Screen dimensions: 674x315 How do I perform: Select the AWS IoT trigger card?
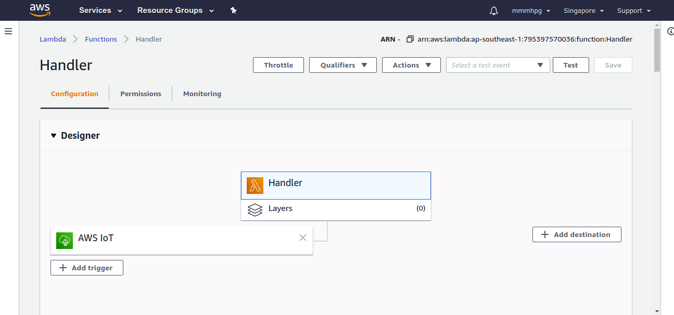(182, 240)
